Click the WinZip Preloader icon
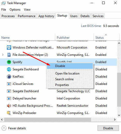Viewport: 121px width, 134px height. tap(9, 113)
